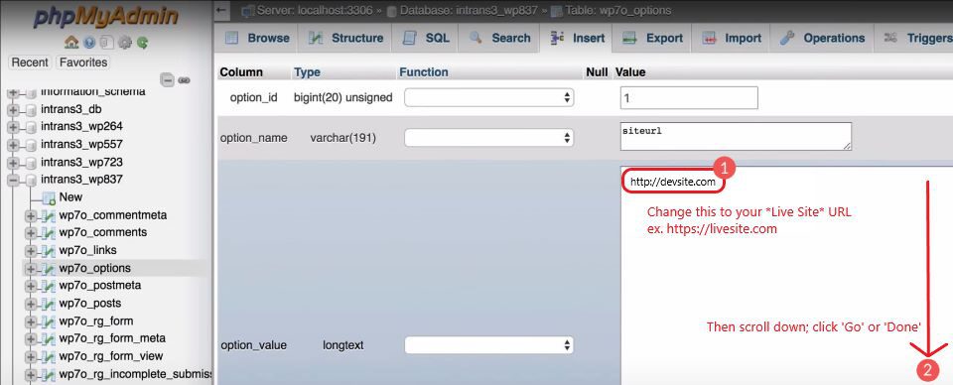Open the navigation settings gear icon
Viewport: 953px width, 385px height.
[125, 43]
